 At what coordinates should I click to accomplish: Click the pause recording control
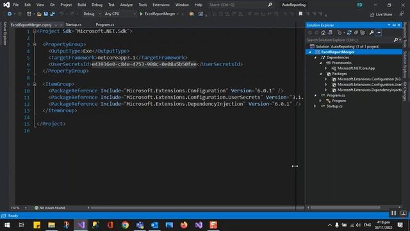click(x=393, y=213)
